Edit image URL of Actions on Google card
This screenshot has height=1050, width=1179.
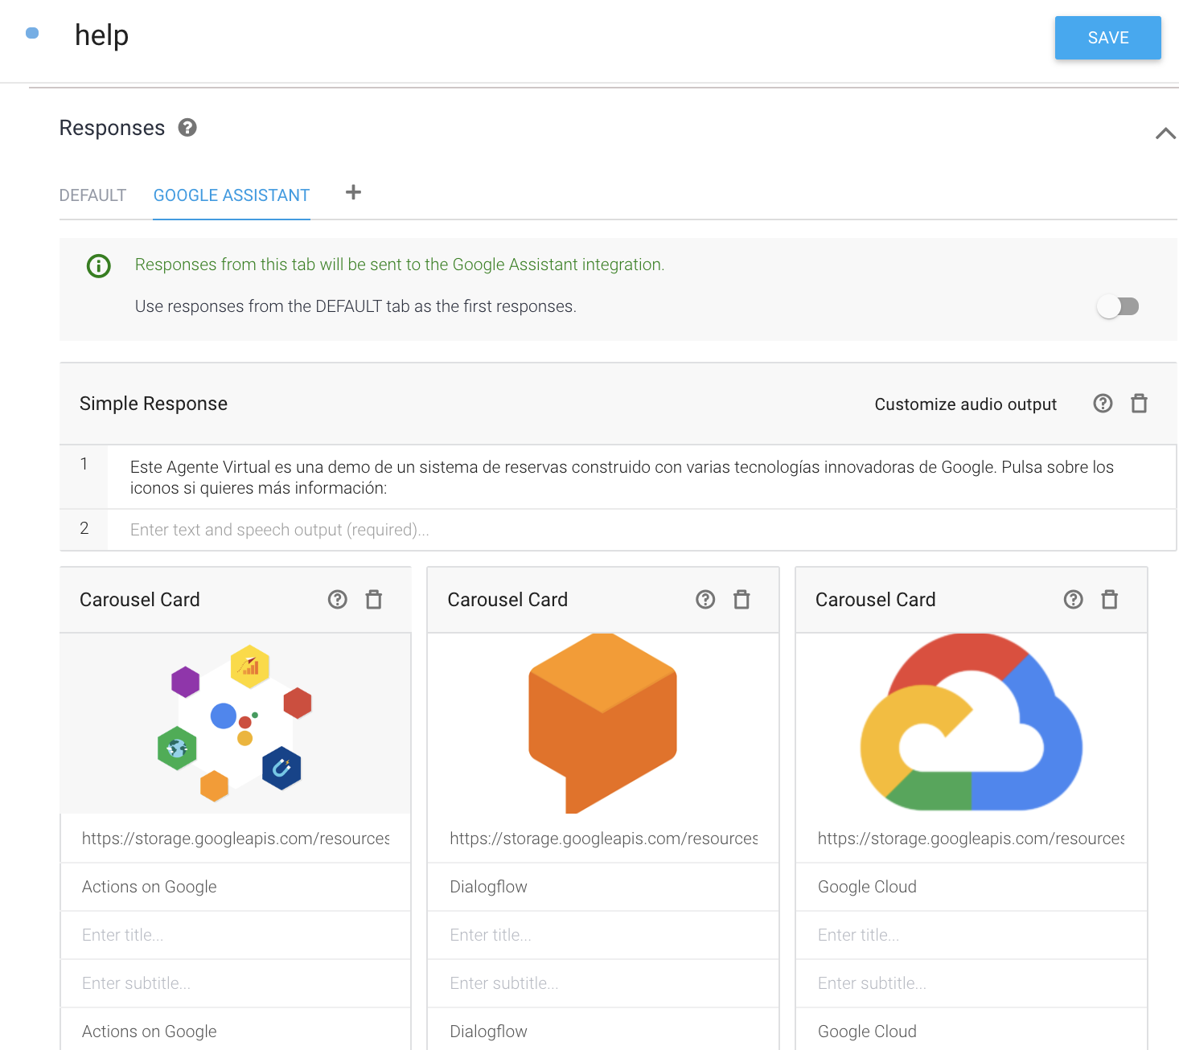pyautogui.click(x=236, y=839)
